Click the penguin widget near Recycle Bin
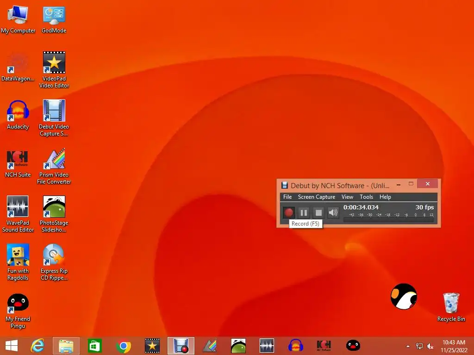This screenshot has width=474, height=355. [404, 296]
